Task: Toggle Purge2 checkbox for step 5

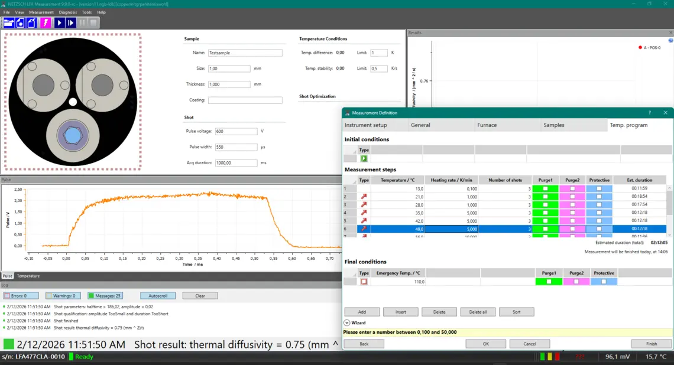Action: pyautogui.click(x=572, y=221)
